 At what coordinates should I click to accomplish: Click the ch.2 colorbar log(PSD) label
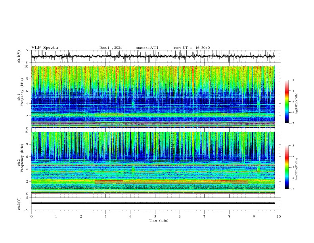point(297,169)
